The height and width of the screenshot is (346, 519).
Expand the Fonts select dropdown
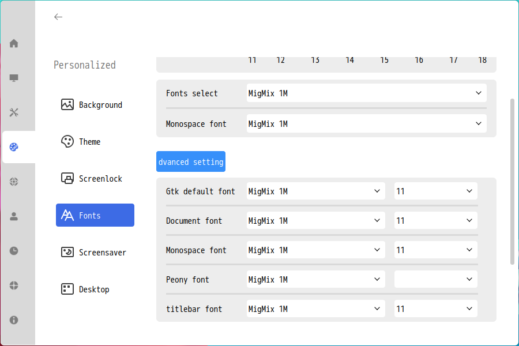366,93
